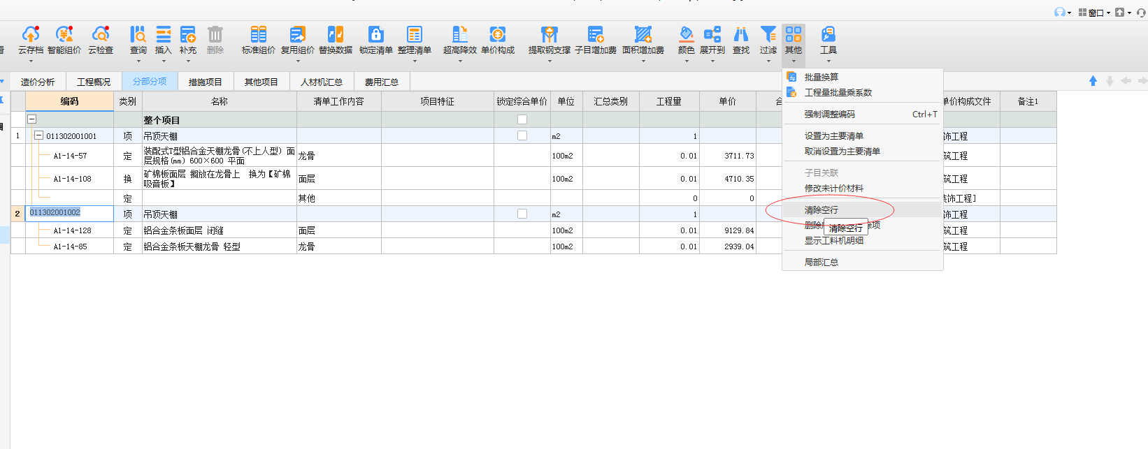Click the 编码 column header
Viewport: 1148px width, 449px height.
coord(69,101)
